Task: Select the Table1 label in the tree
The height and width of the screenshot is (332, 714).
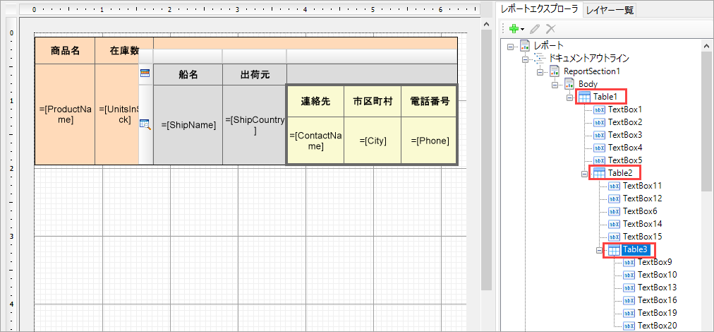Action: point(605,97)
